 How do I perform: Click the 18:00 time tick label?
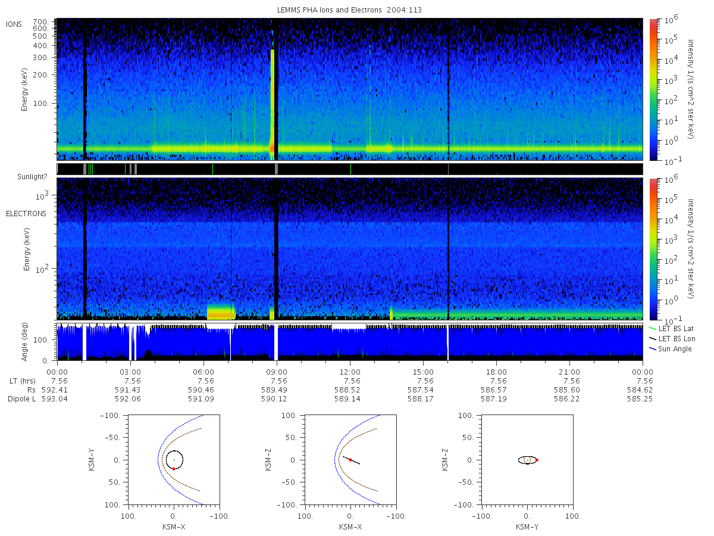pyautogui.click(x=496, y=372)
